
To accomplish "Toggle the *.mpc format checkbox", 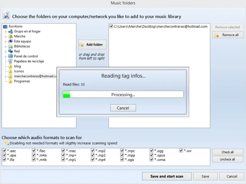I will tap(122, 151).
